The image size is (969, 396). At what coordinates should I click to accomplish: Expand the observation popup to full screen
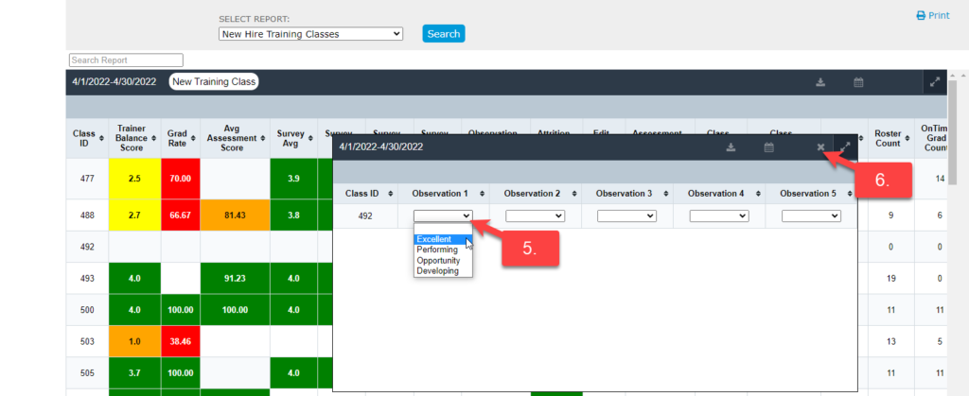pos(845,147)
